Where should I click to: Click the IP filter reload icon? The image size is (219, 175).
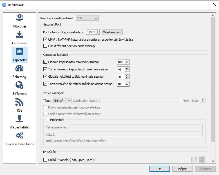coord(202,160)
